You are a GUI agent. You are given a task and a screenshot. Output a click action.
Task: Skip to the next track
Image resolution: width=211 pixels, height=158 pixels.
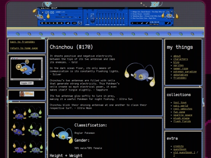(x=57, y=23)
